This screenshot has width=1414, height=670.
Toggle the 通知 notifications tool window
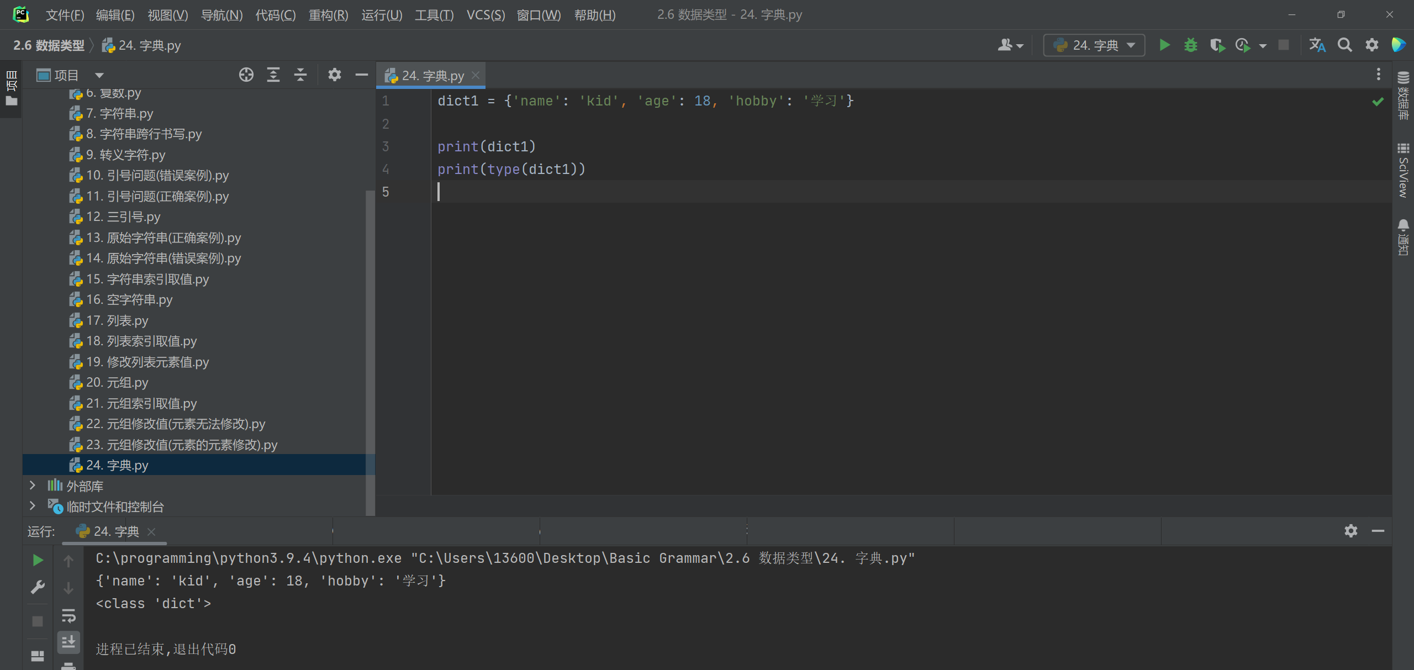point(1403,238)
